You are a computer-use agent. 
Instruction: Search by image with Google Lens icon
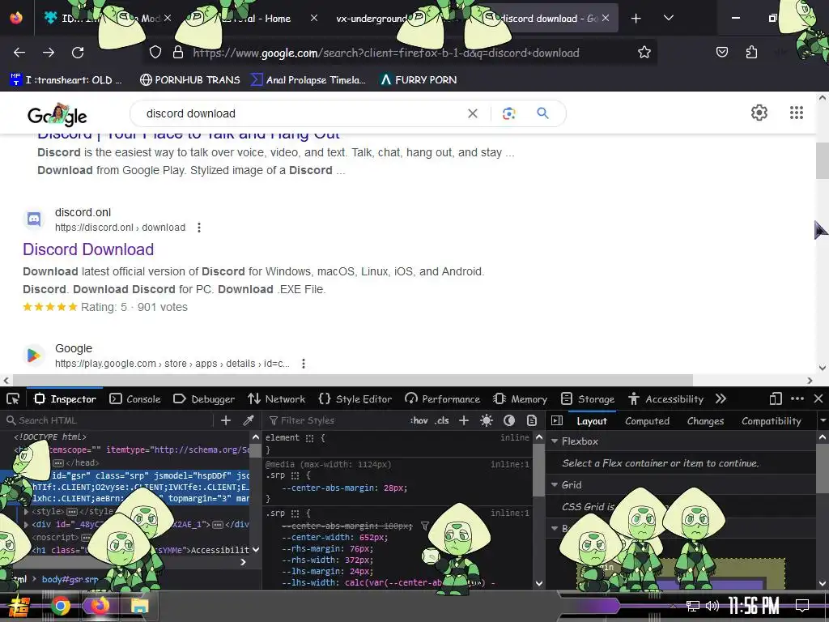click(508, 113)
